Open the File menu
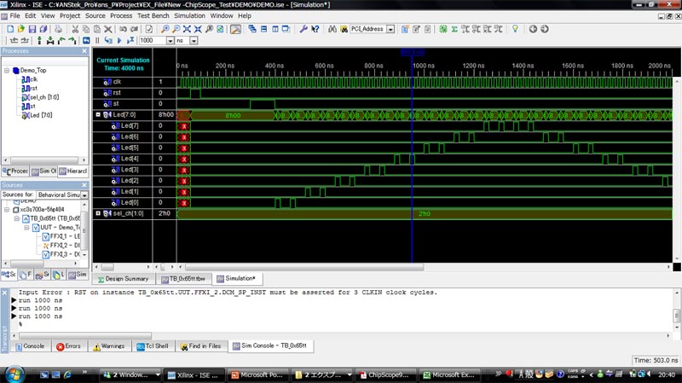Viewport: 682px width, 383px height. [x=14, y=15]
